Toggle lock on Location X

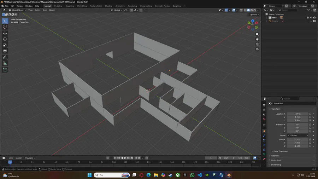310,114
